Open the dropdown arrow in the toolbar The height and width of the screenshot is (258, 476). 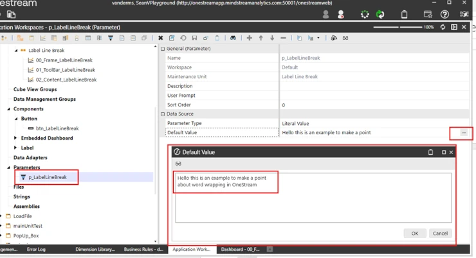[x=318, y=38]
